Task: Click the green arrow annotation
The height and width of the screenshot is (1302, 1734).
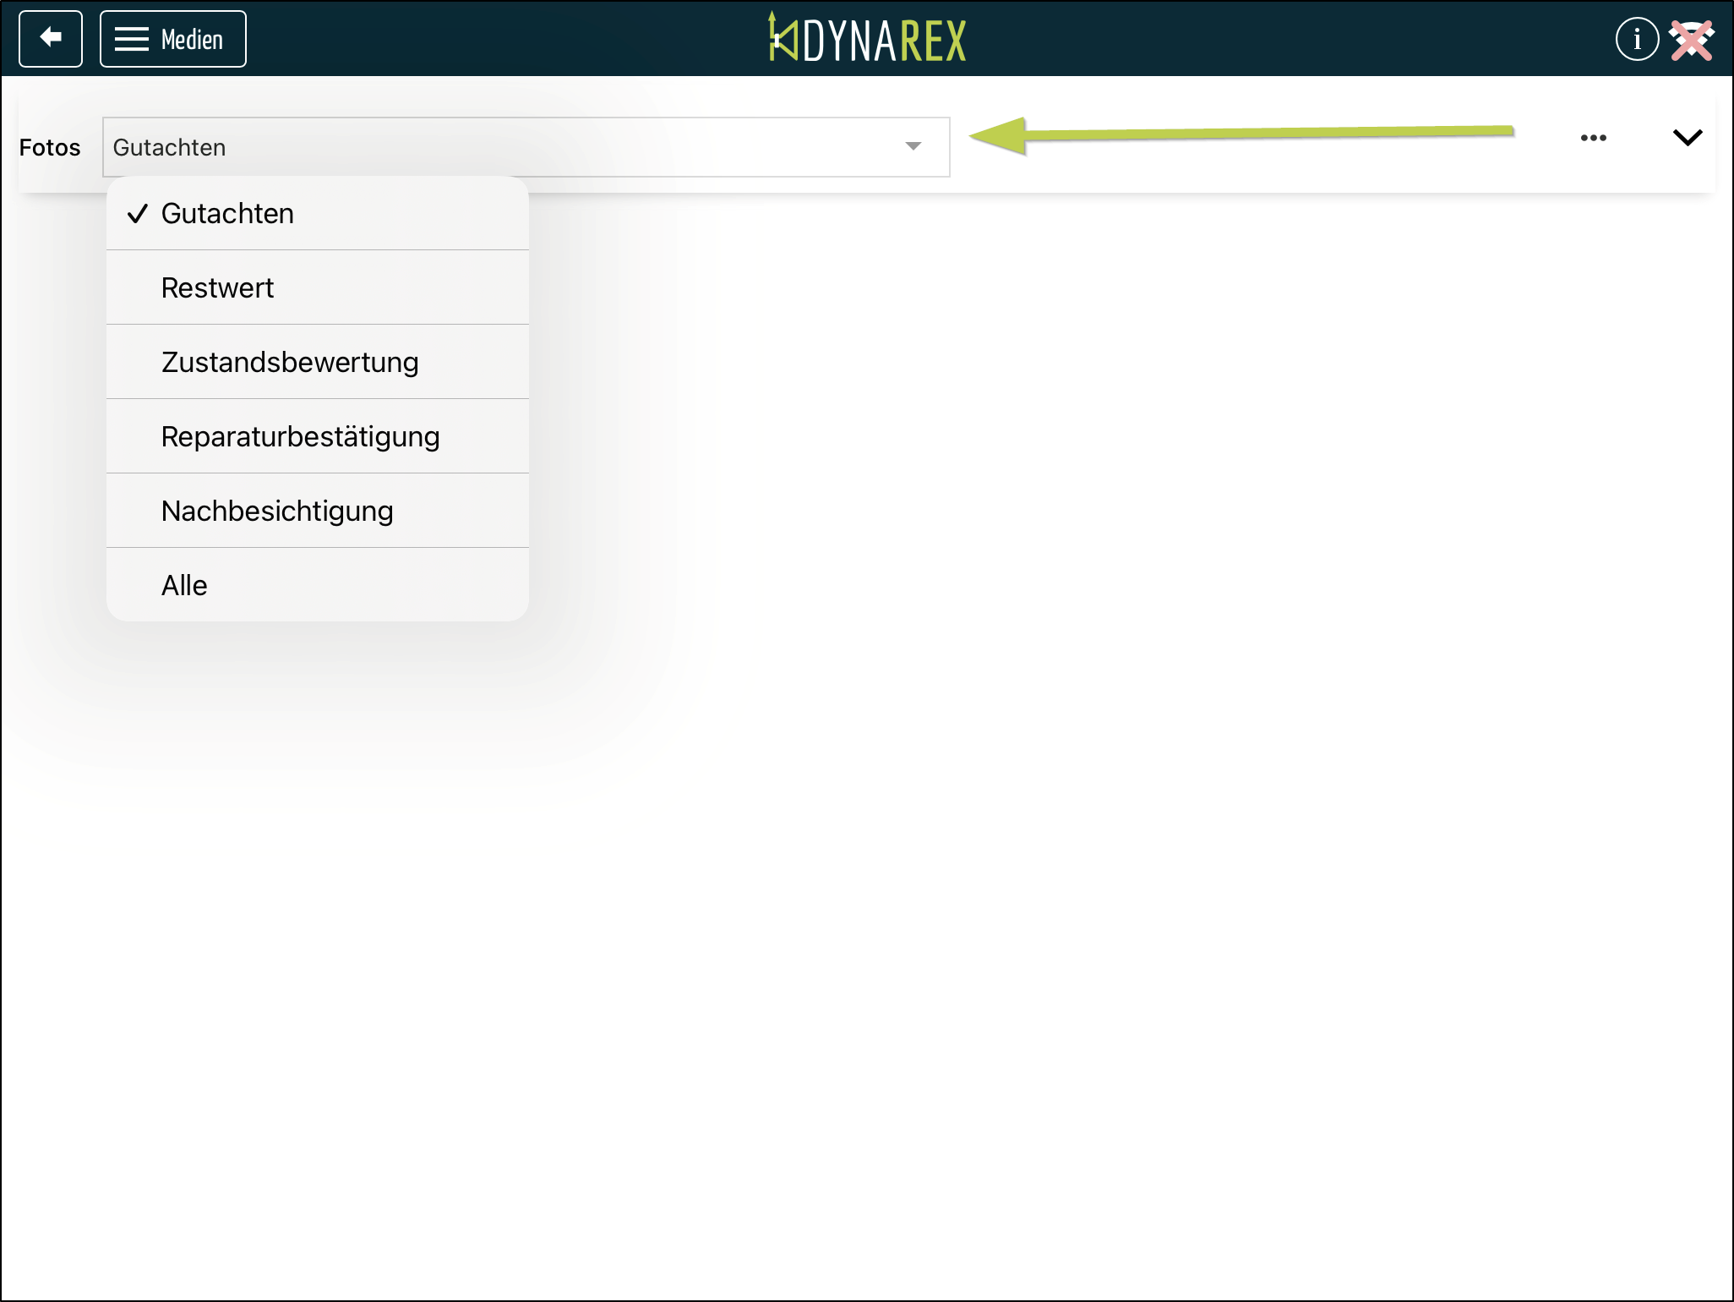Action: coord(1242,134)
